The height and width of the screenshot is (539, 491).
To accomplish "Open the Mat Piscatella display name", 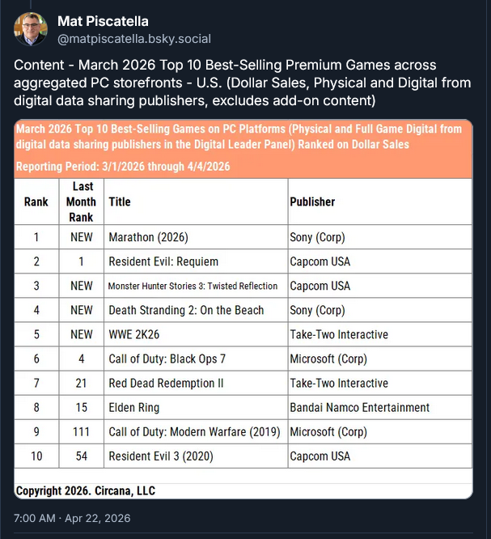I will pos(103,21).
